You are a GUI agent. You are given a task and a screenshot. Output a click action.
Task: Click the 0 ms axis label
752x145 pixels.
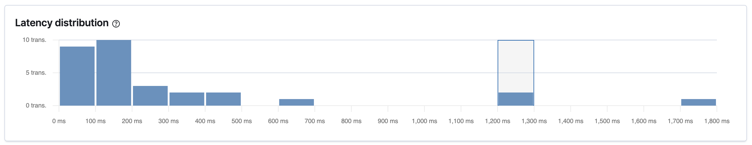59,121
